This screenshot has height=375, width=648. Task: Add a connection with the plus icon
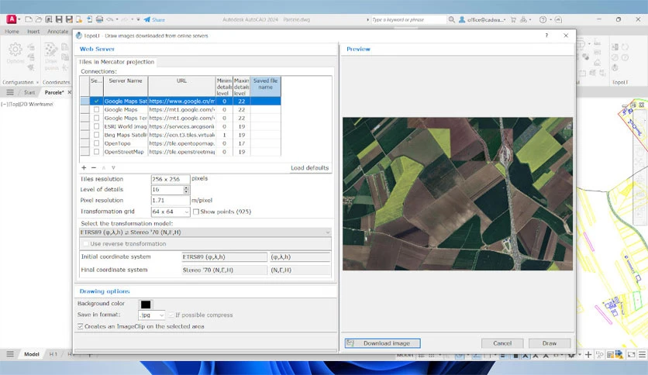click(84, 167)
